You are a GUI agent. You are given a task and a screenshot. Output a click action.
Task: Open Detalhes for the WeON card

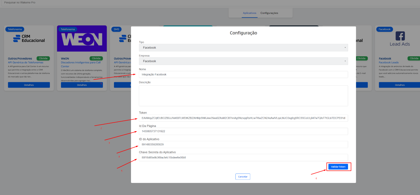pos(82,85)
